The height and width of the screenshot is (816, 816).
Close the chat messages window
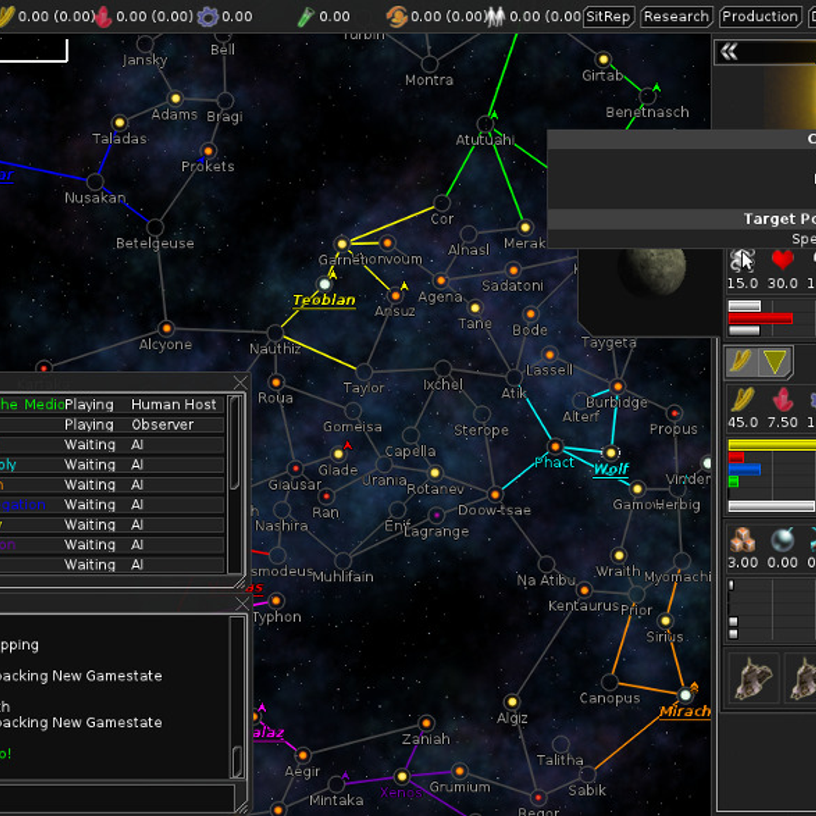(x=242, y=604)
